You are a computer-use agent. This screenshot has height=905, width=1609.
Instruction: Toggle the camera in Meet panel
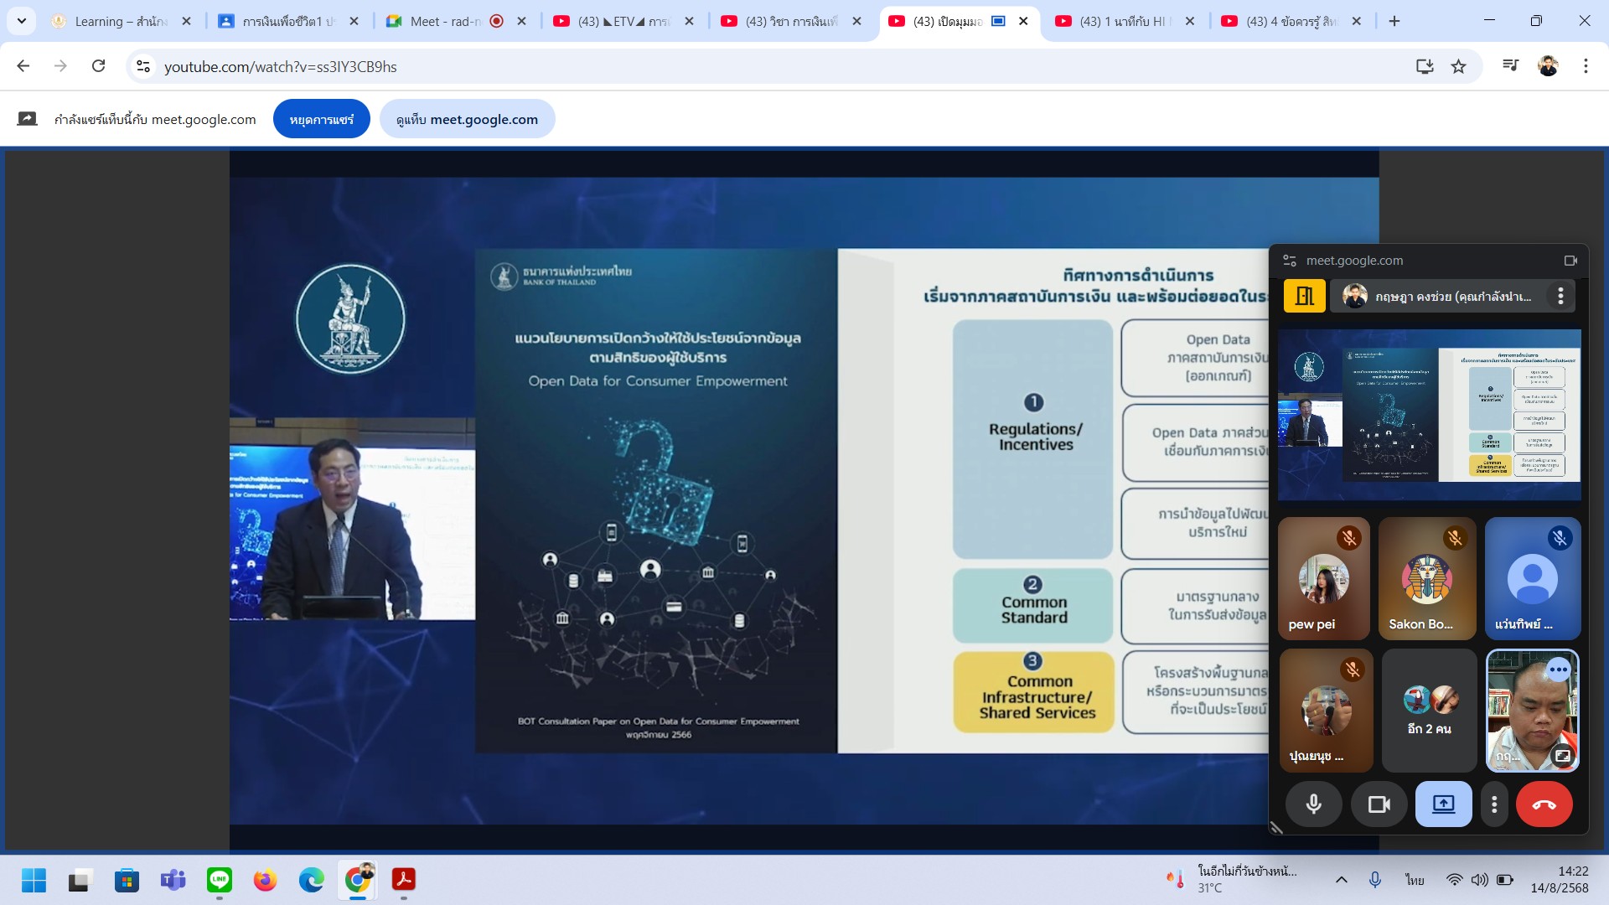(1379, 804)
